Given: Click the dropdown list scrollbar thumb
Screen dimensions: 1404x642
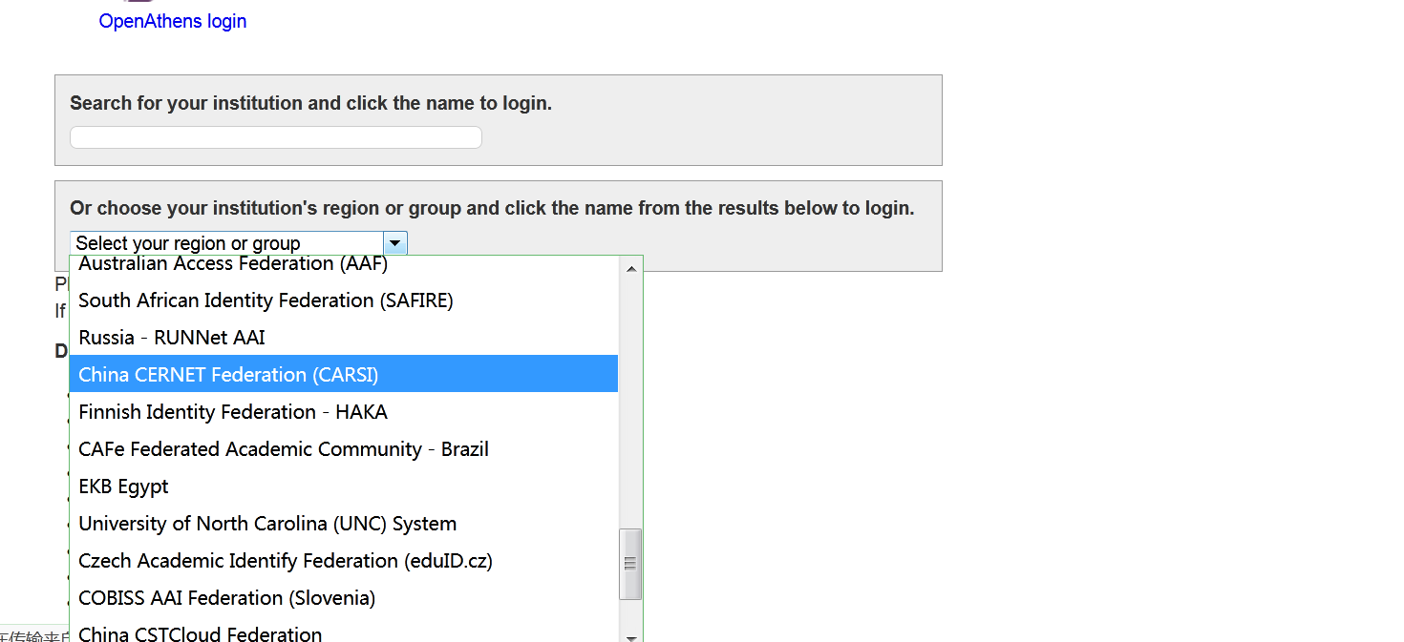Looking at the screenshot, I should pyautogui.click(x=630, y=564).
